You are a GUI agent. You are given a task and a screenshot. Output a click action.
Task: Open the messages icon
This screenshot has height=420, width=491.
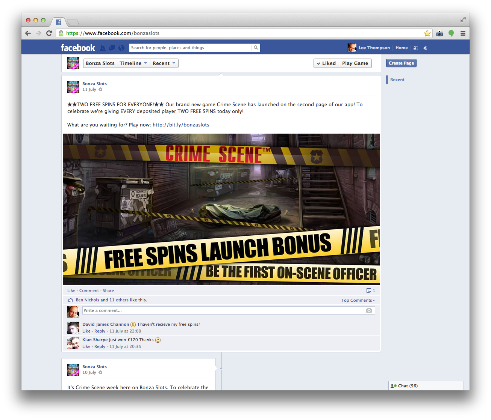point(112,48)
